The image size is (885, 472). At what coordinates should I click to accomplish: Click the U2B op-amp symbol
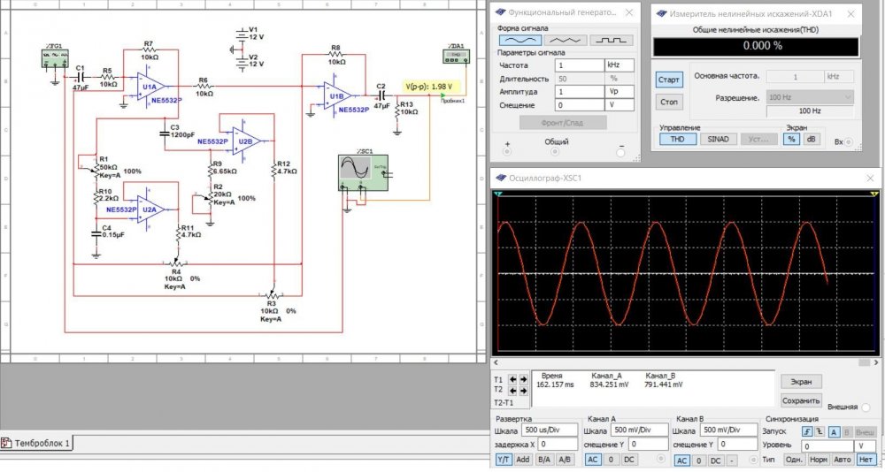point(243,140)
